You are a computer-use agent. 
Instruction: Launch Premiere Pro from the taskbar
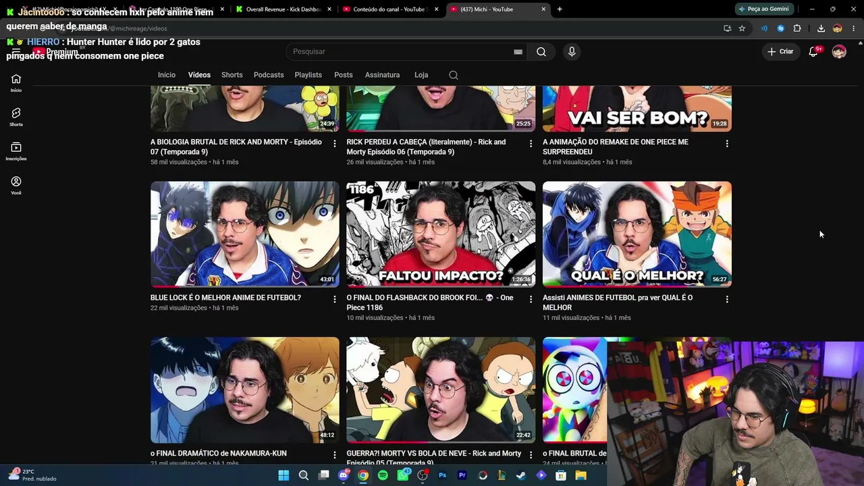coord(462,475)
